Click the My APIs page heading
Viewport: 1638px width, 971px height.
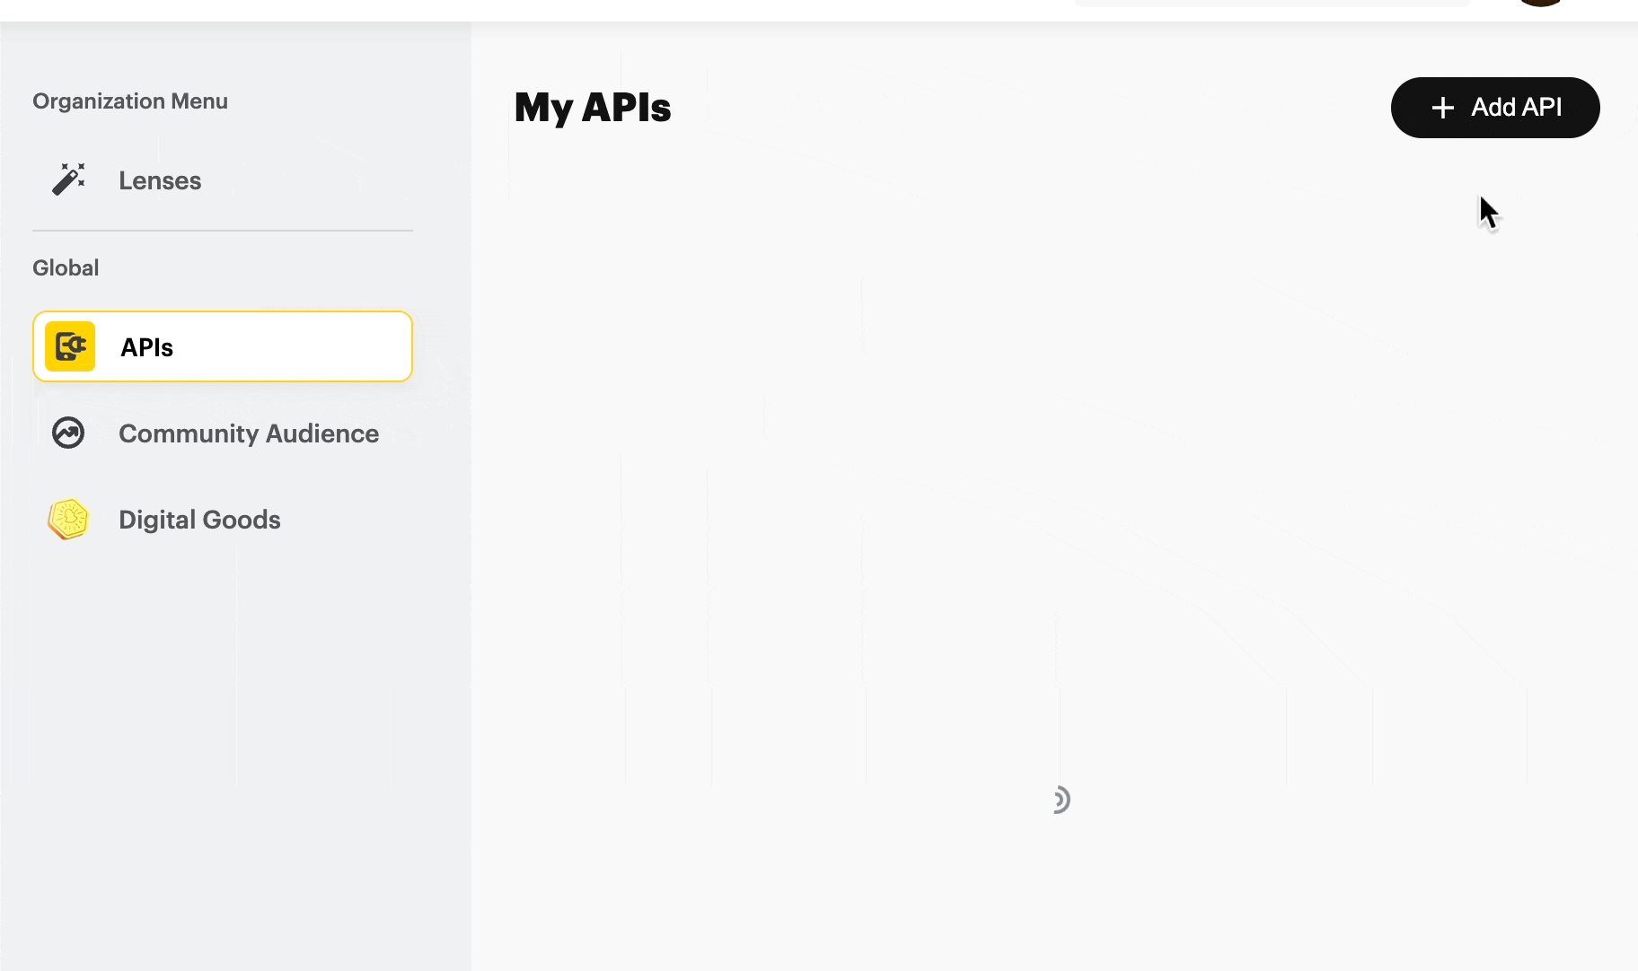[x=593, y=108]
